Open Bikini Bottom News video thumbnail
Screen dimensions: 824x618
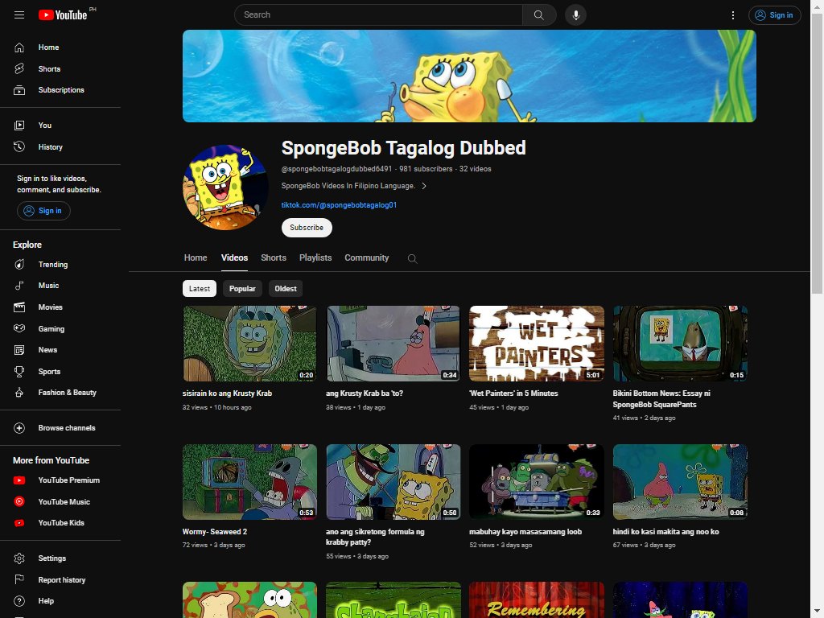pos(680,344)
